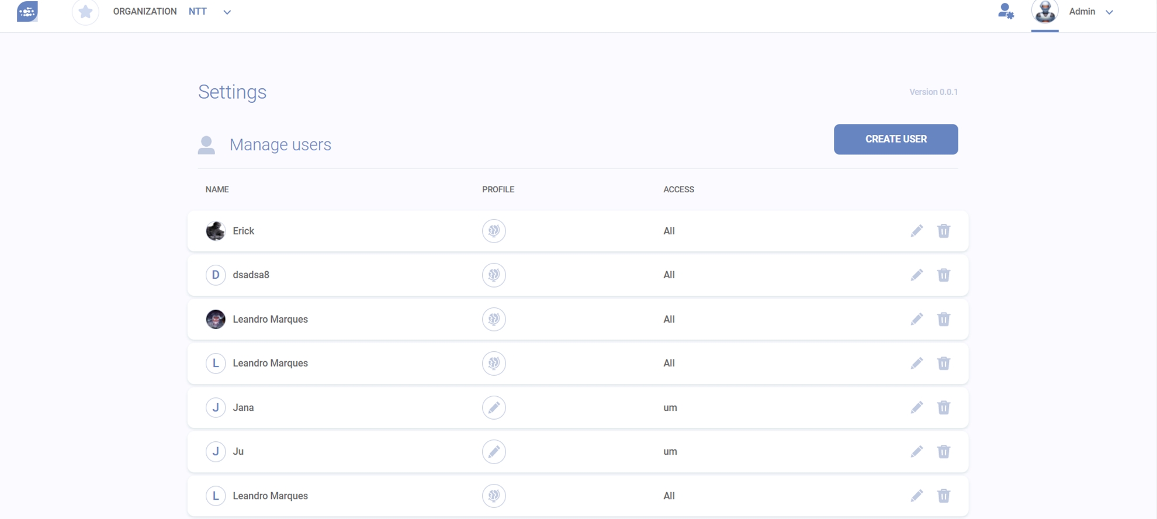Select the NTT organization name
Image resolution: width=1157 pixels, height=519 pixels.
pos(198,12)
